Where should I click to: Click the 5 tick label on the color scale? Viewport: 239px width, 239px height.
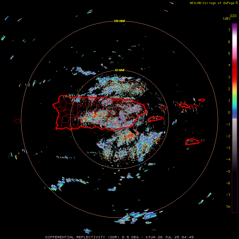point(229,53)
